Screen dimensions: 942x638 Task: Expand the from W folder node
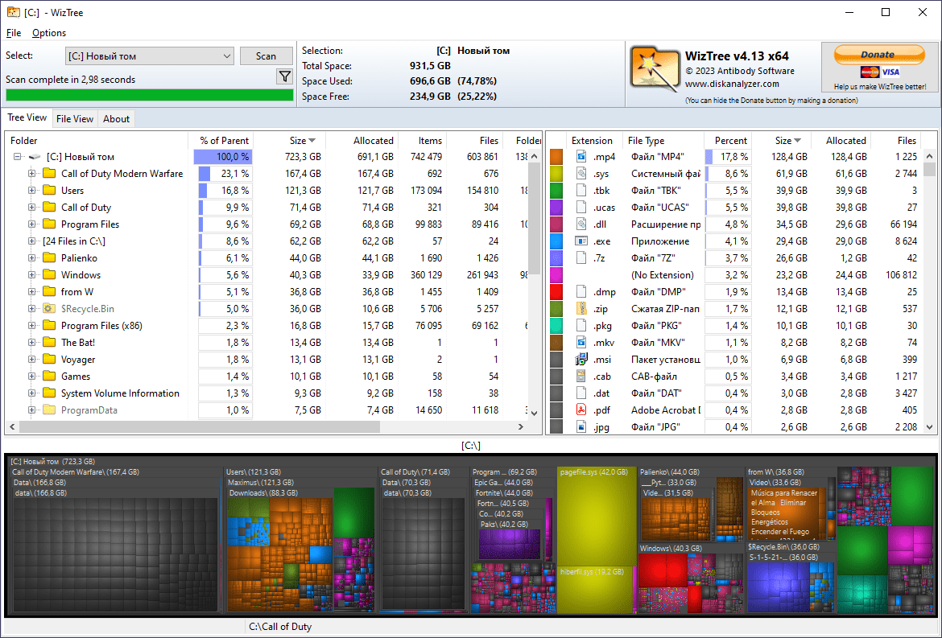31,292
